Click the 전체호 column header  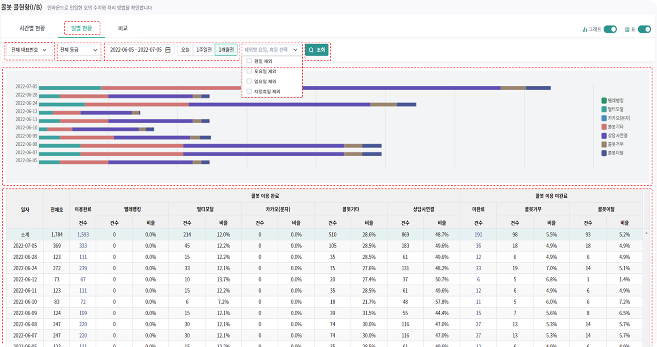(x=56, y=210)
